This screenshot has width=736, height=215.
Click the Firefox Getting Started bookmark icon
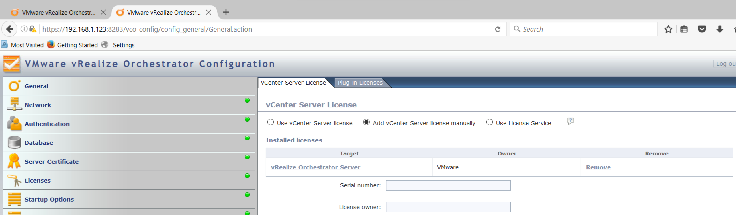[x=51, y=45]
